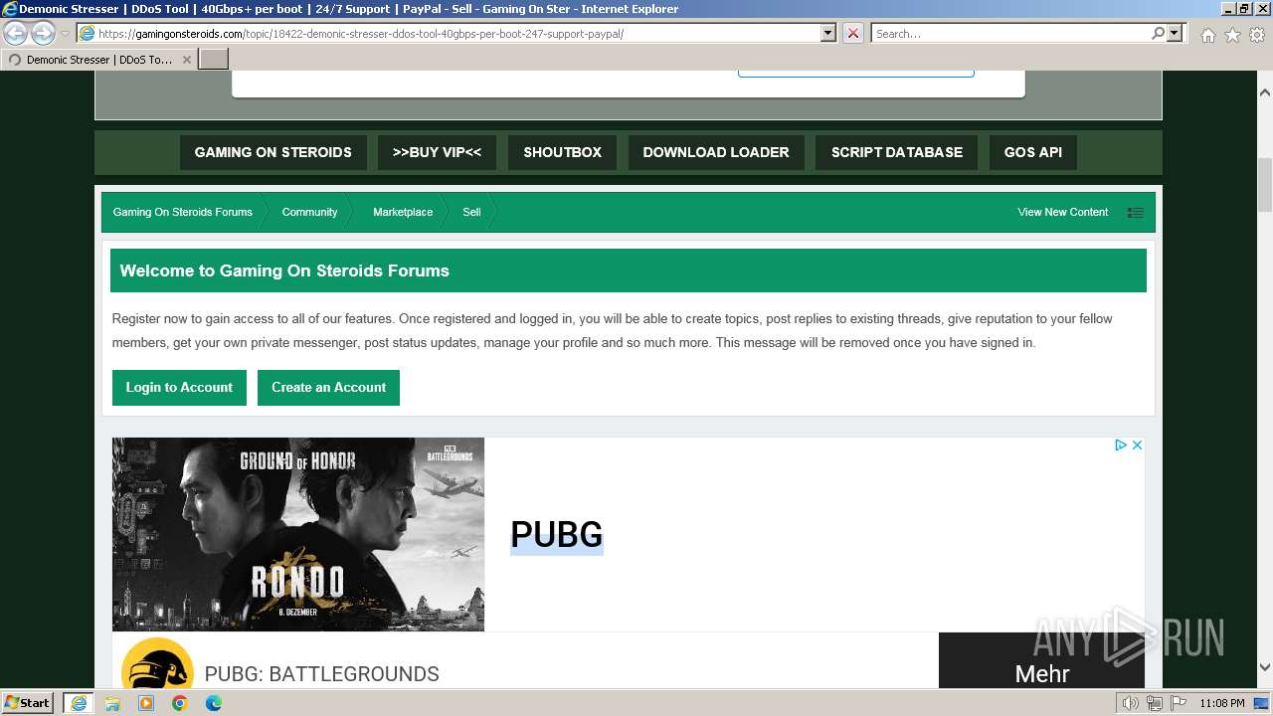Go to the Sell breadcrumb

(x=471, y=212)
